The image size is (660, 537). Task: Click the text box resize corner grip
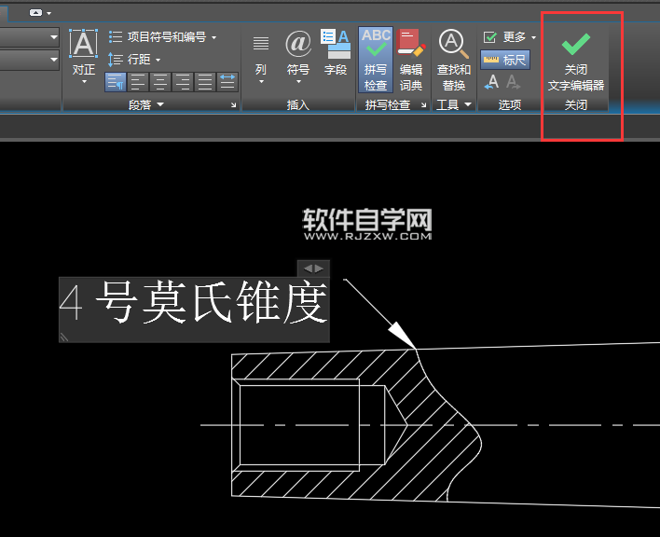[64, 337]
